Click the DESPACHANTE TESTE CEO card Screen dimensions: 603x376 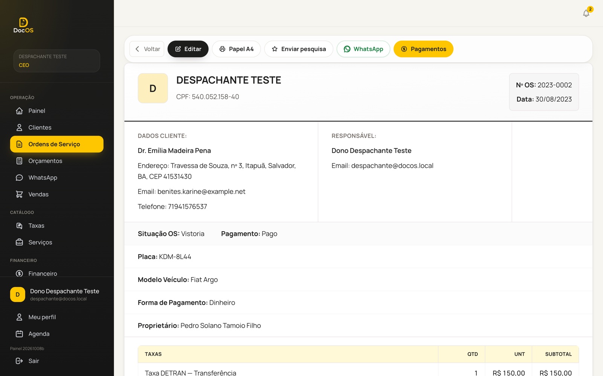[57, 61]
